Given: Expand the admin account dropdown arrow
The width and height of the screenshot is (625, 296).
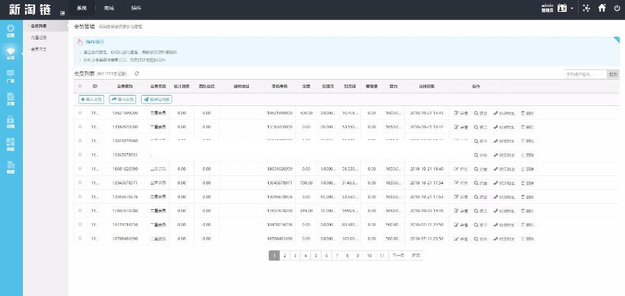Looking at the screenshot, I should 572,9.
